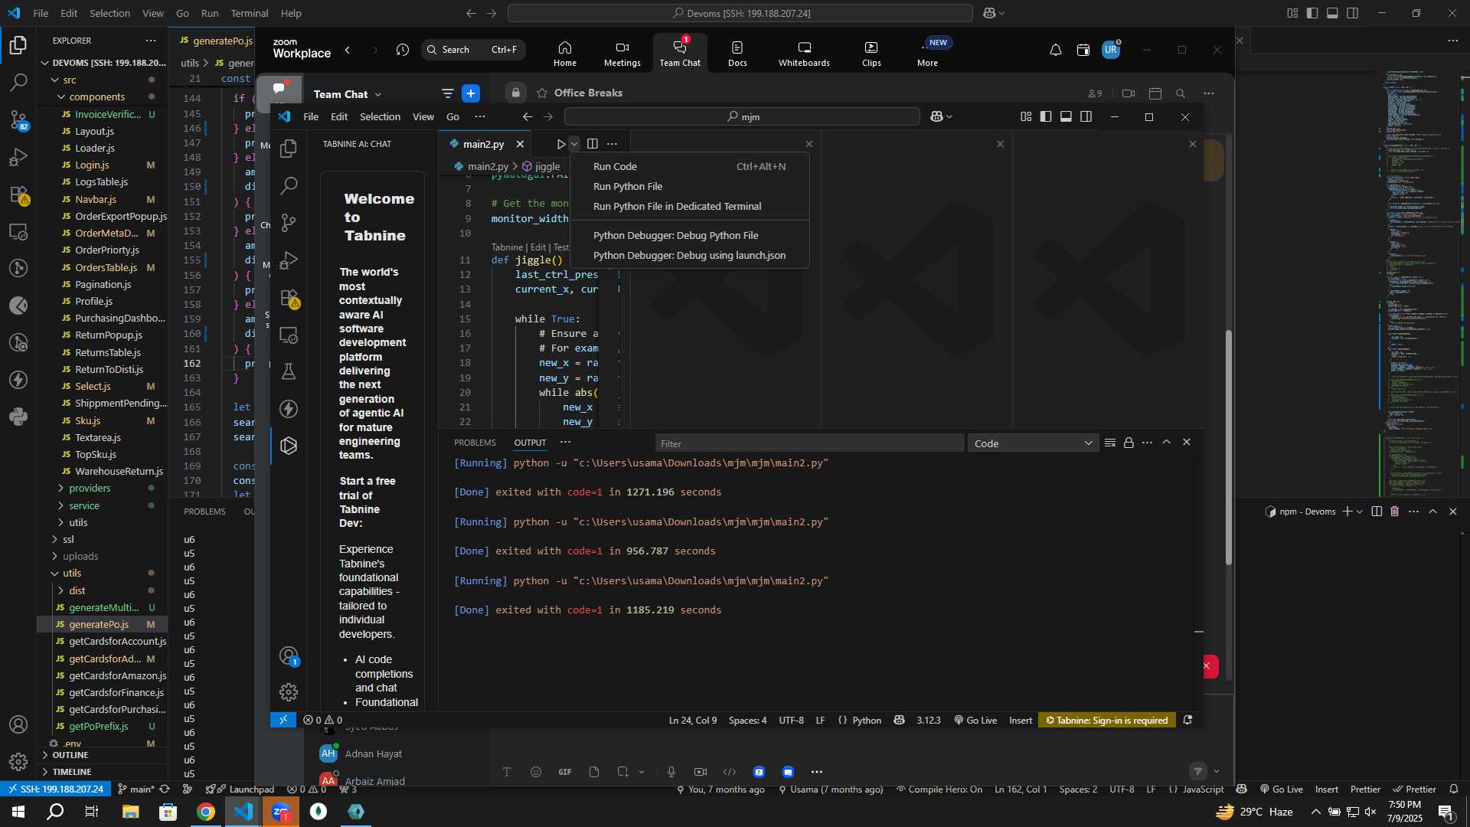The width and height of the screenshot is (1470, 827).
Task: Toggle Compile Hero: On in status bar
Action: pos(939,789)
